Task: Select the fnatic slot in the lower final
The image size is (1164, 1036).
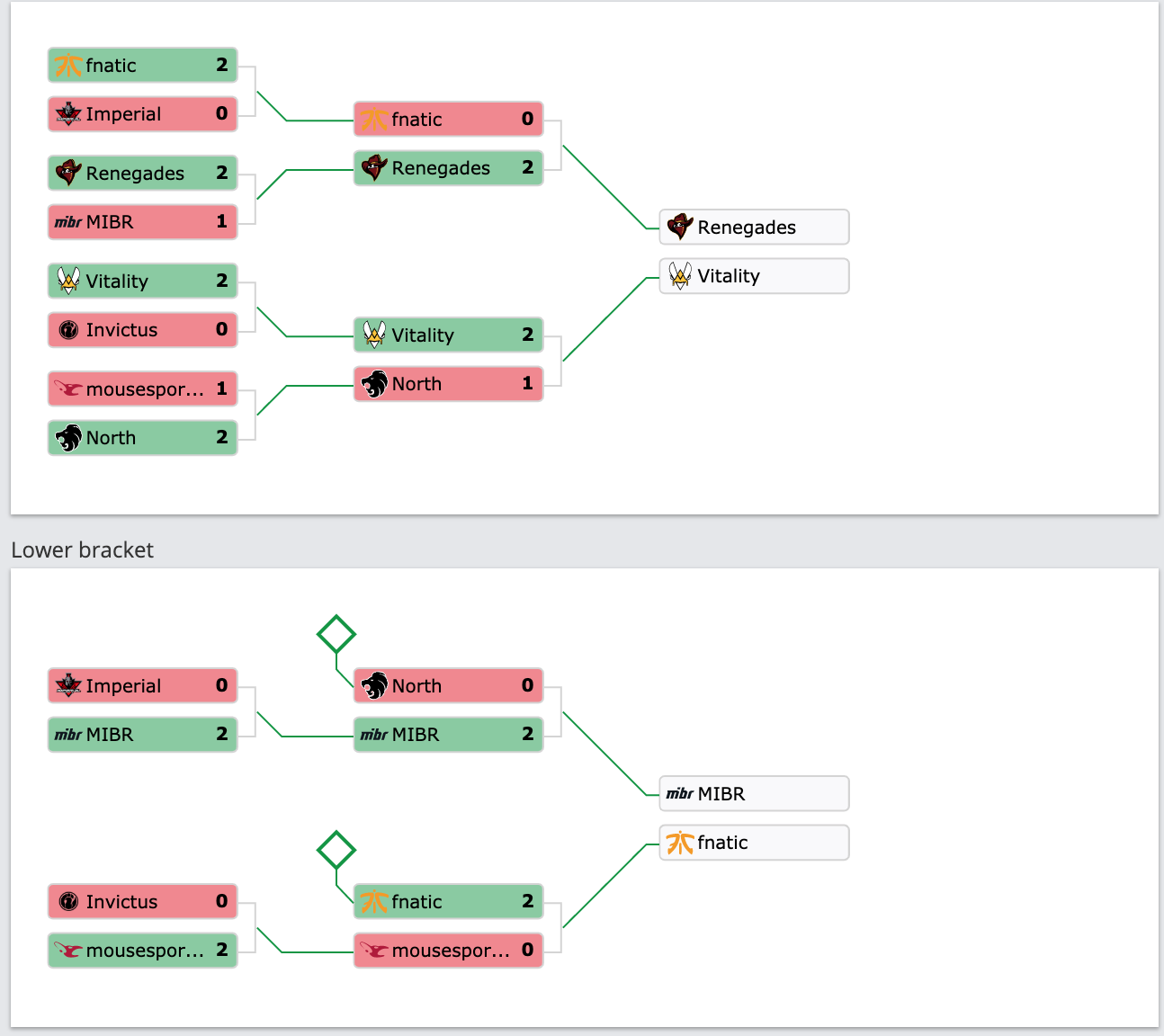Action: [754, 843]
